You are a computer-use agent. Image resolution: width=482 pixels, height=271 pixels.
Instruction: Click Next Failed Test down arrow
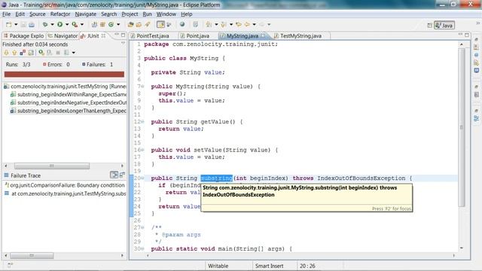(7, 53)
